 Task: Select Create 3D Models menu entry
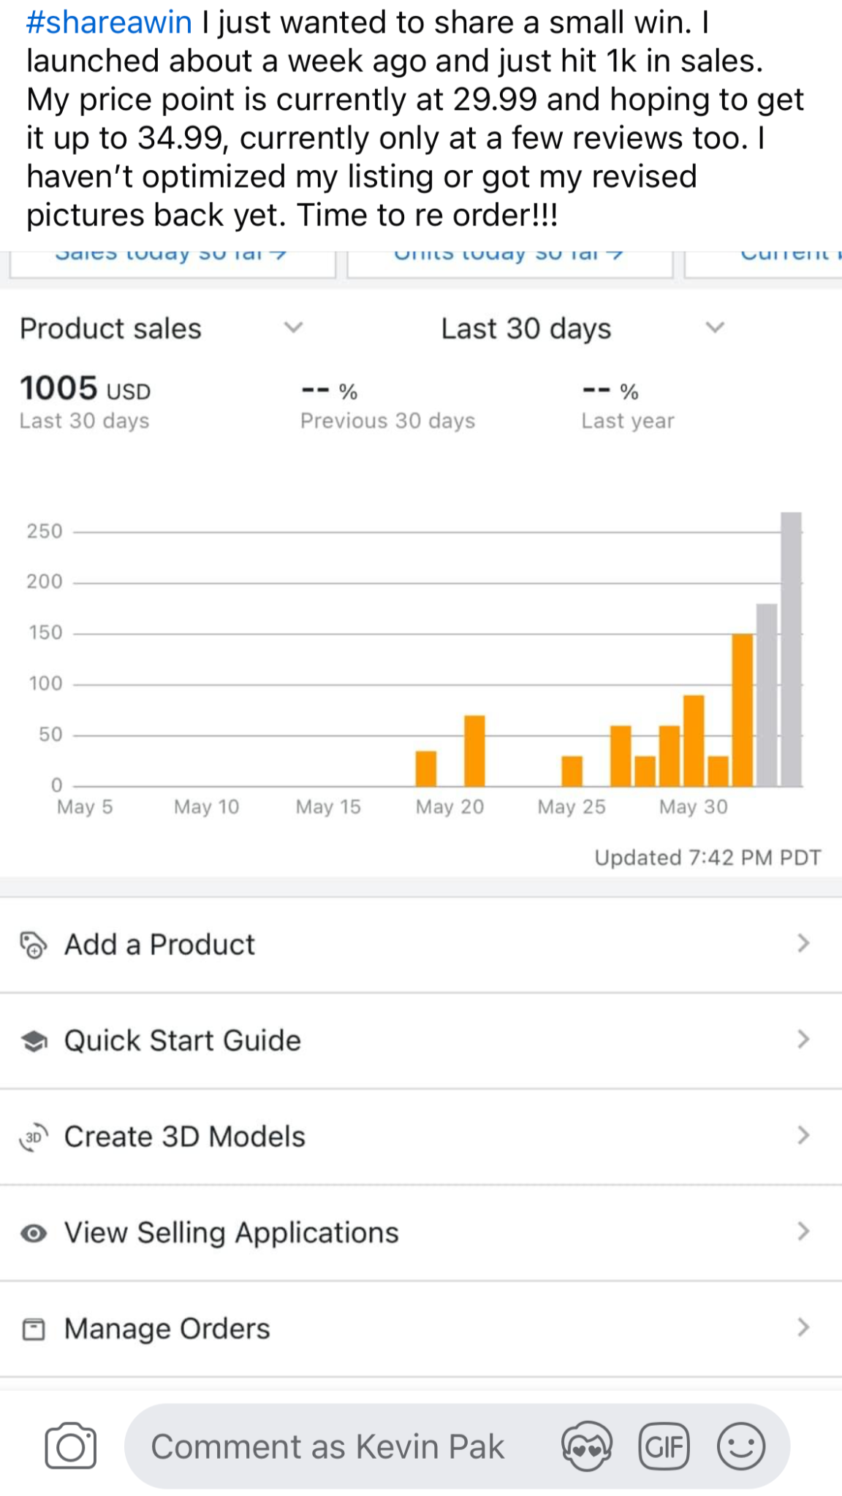click(x=185, y=1137)
